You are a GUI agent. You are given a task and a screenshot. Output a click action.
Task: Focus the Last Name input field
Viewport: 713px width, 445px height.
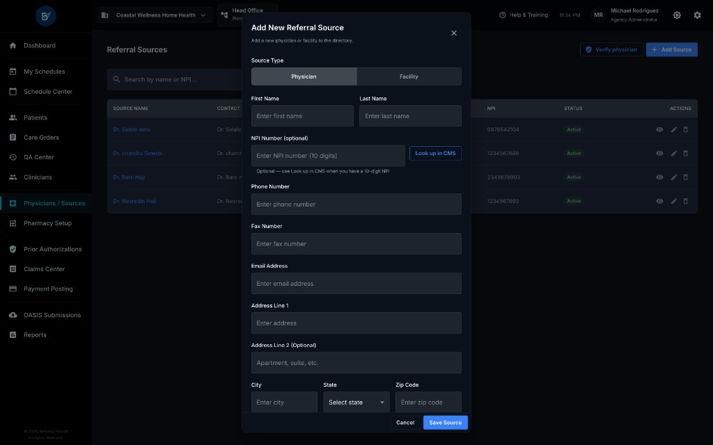410,116
